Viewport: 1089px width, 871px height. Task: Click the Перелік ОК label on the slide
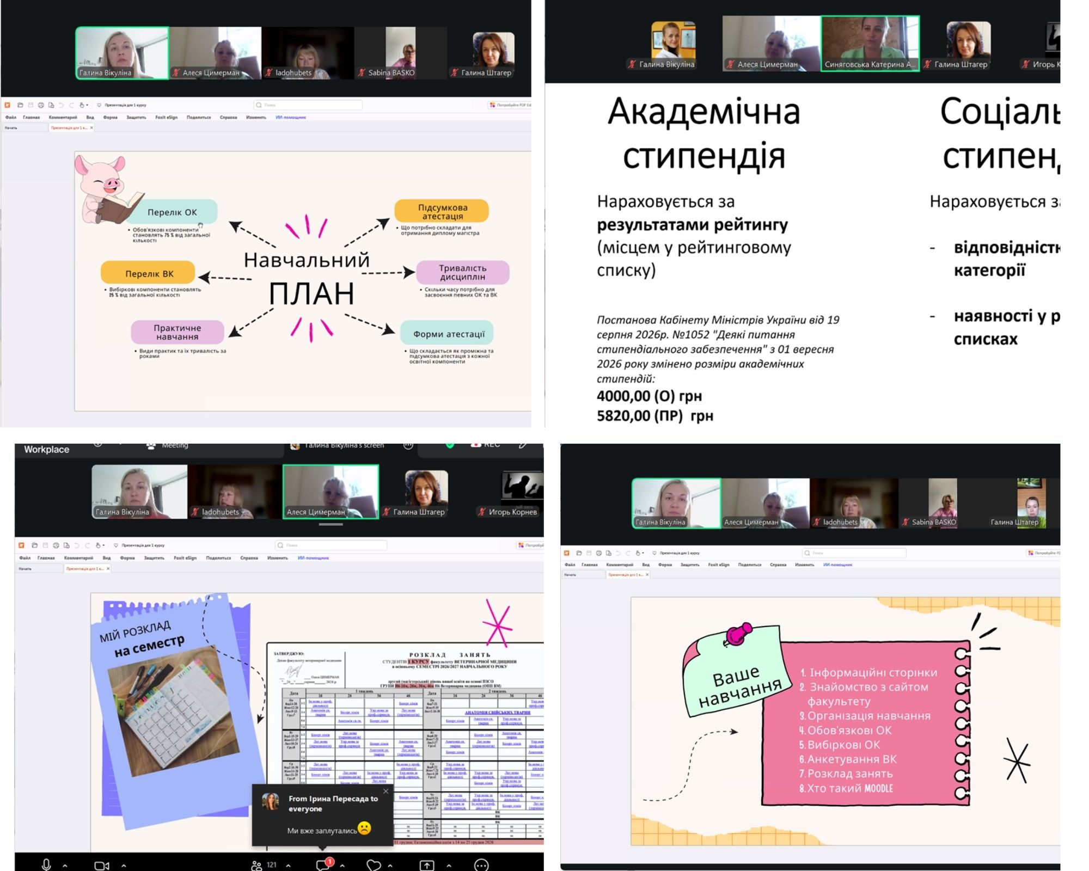coord(172,212)
